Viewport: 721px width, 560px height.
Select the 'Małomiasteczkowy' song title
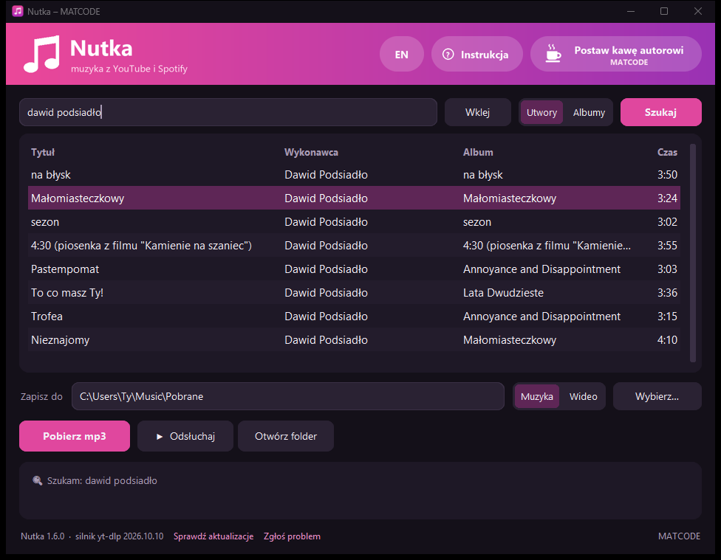(x=78, y=198)
